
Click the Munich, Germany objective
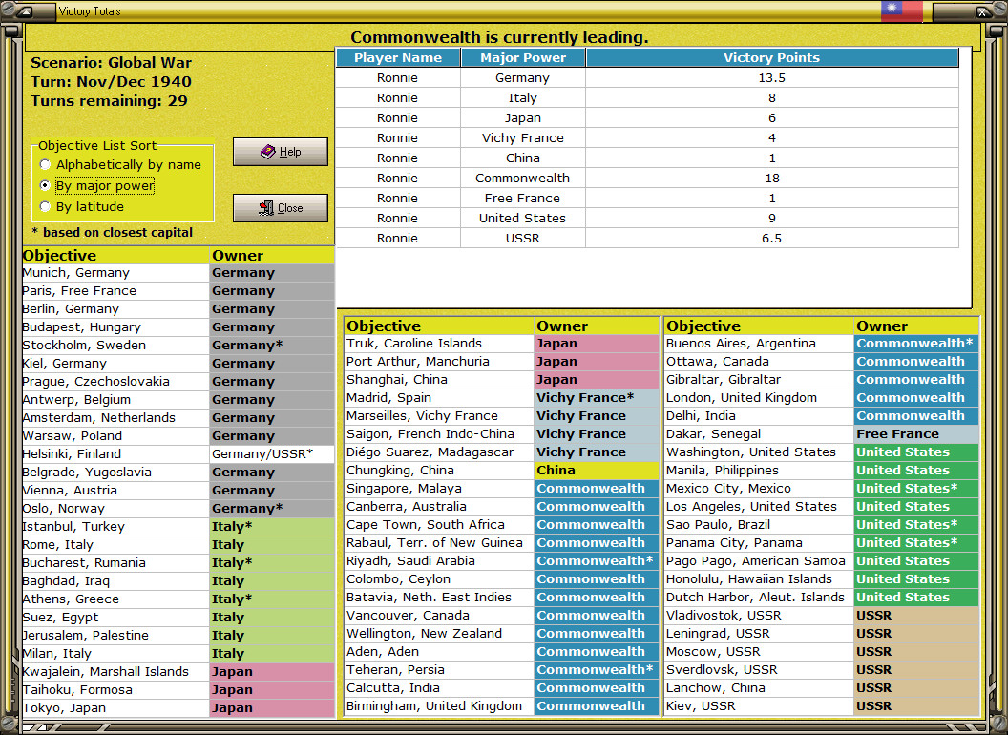[115, 273]
